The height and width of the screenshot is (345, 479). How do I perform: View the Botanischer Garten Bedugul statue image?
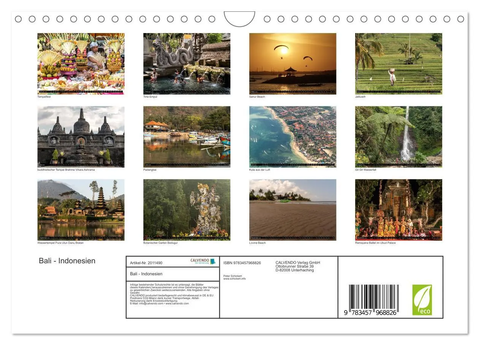[x=187, y=209]
